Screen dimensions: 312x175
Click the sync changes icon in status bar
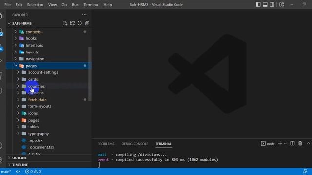click(x=18, y=171)
